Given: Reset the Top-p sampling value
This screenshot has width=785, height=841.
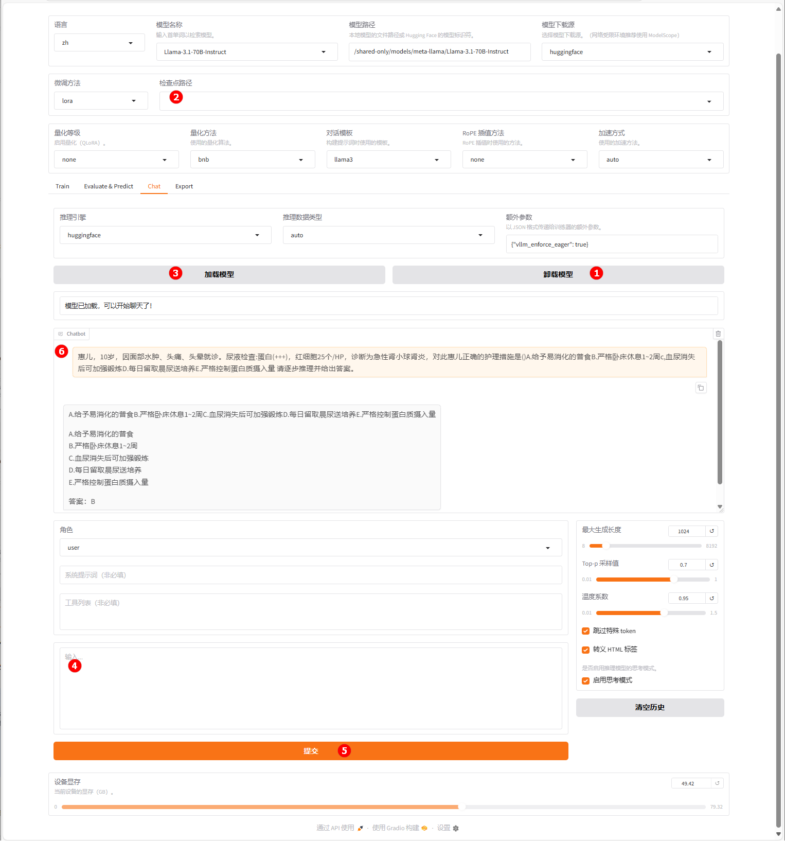Looking at the screenshot, I should (712, 565).
